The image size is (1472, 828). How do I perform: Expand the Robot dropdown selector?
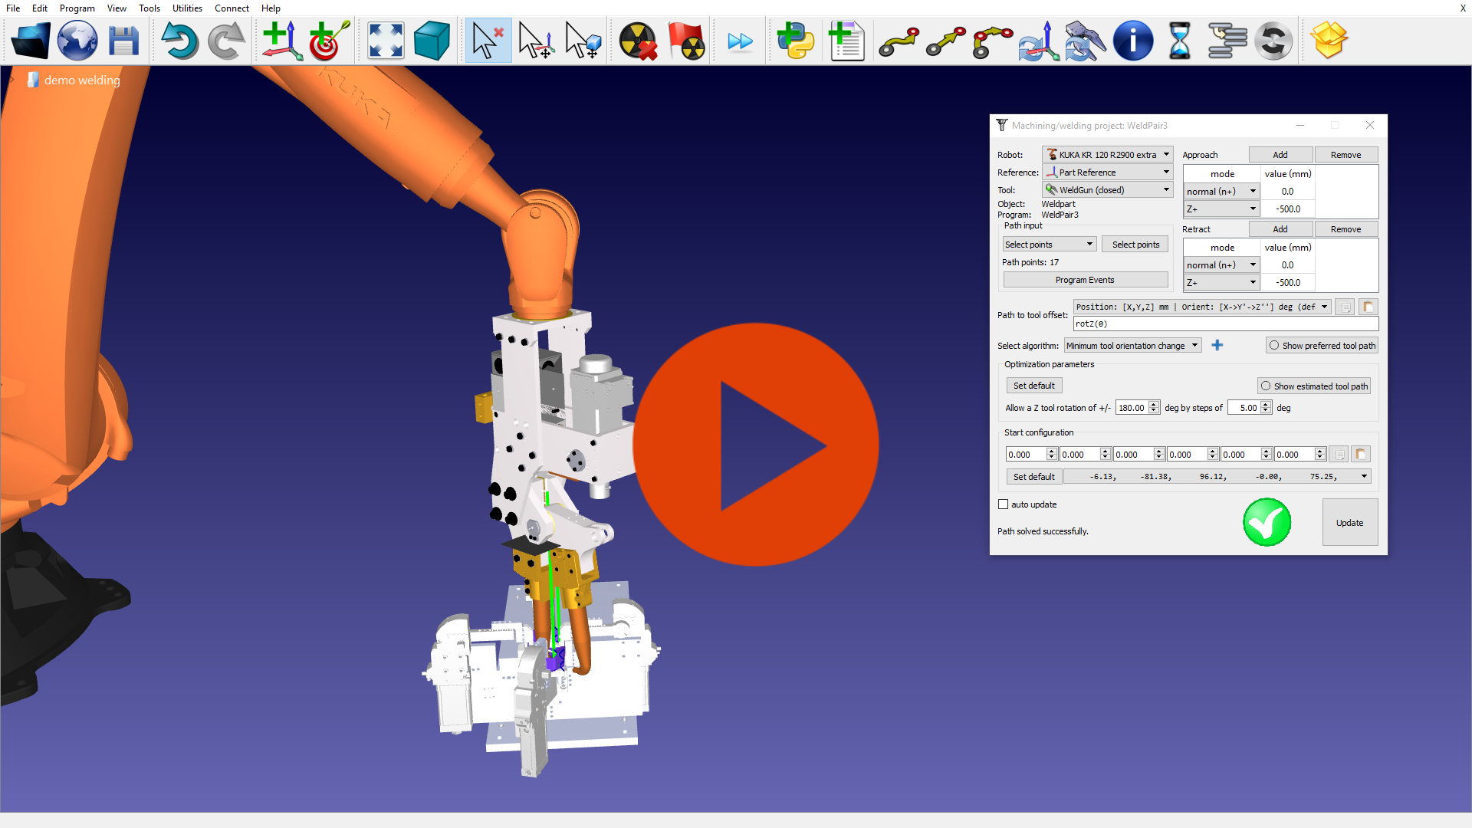pyautogui.click(x=1165, y=153)
